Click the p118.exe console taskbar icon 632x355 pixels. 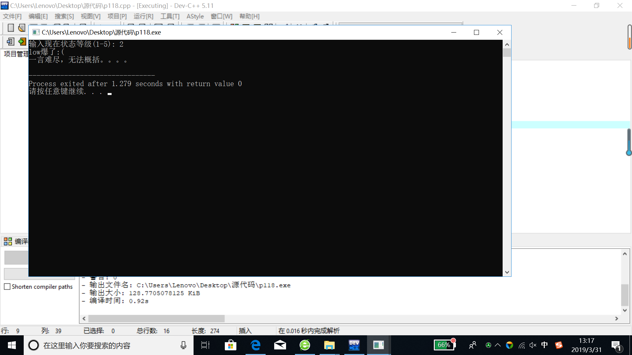[x=379, y=345]
